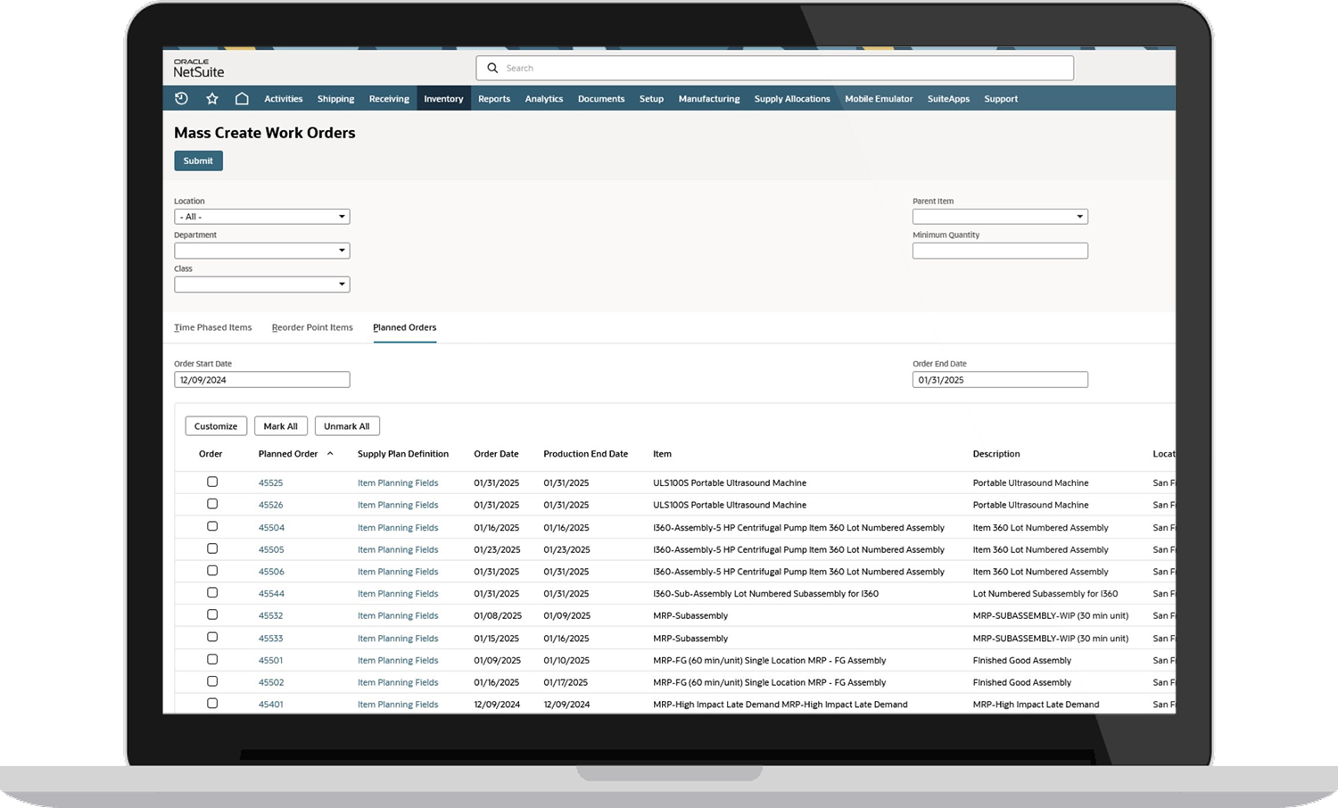Tick the checkbox for planned order 45525
This screenshot has width=1338, height=808.
tap(212, 482)
